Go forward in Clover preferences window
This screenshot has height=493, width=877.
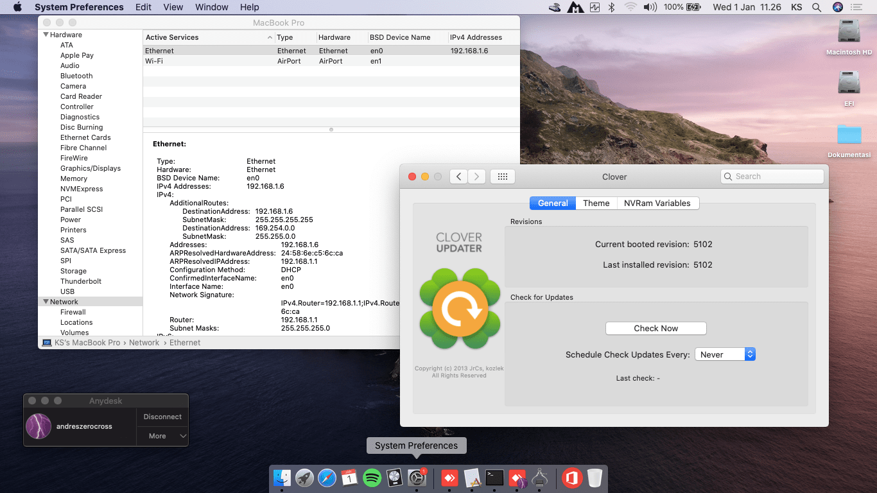point(476,177)
